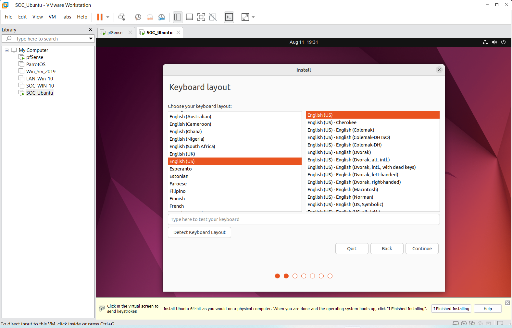This screenshot has width=512, height=328.
Task: Open the snapshot manager wrench-clock icon
Action: tap(161, 17)
